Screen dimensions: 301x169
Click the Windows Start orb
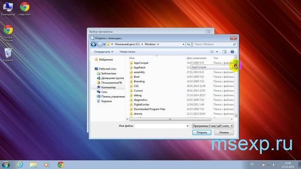click(x=6, y=165)
